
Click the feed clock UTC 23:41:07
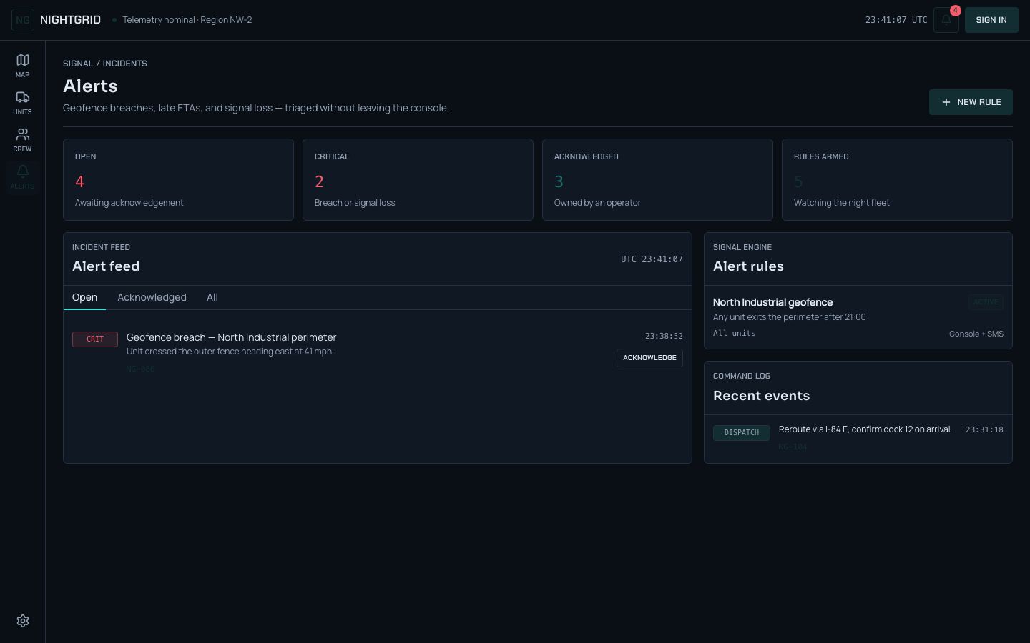tap(652, 259)
